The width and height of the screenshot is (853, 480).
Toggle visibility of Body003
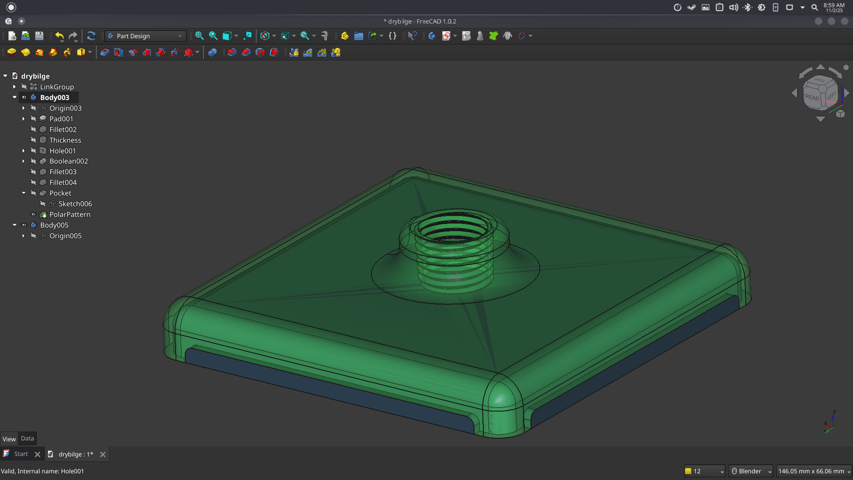point(24,97)
